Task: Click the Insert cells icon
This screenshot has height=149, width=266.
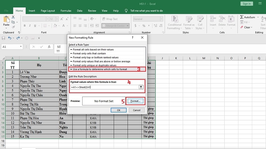Action: [213, 21]
